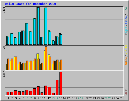The height and width of the screenshot is (101, 129).
Task: Click the short red KB bar for day 13
Action: pyautogui.click(x=53, y=94)
